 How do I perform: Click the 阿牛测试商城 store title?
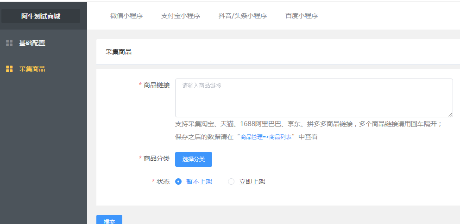coord(41,16)
